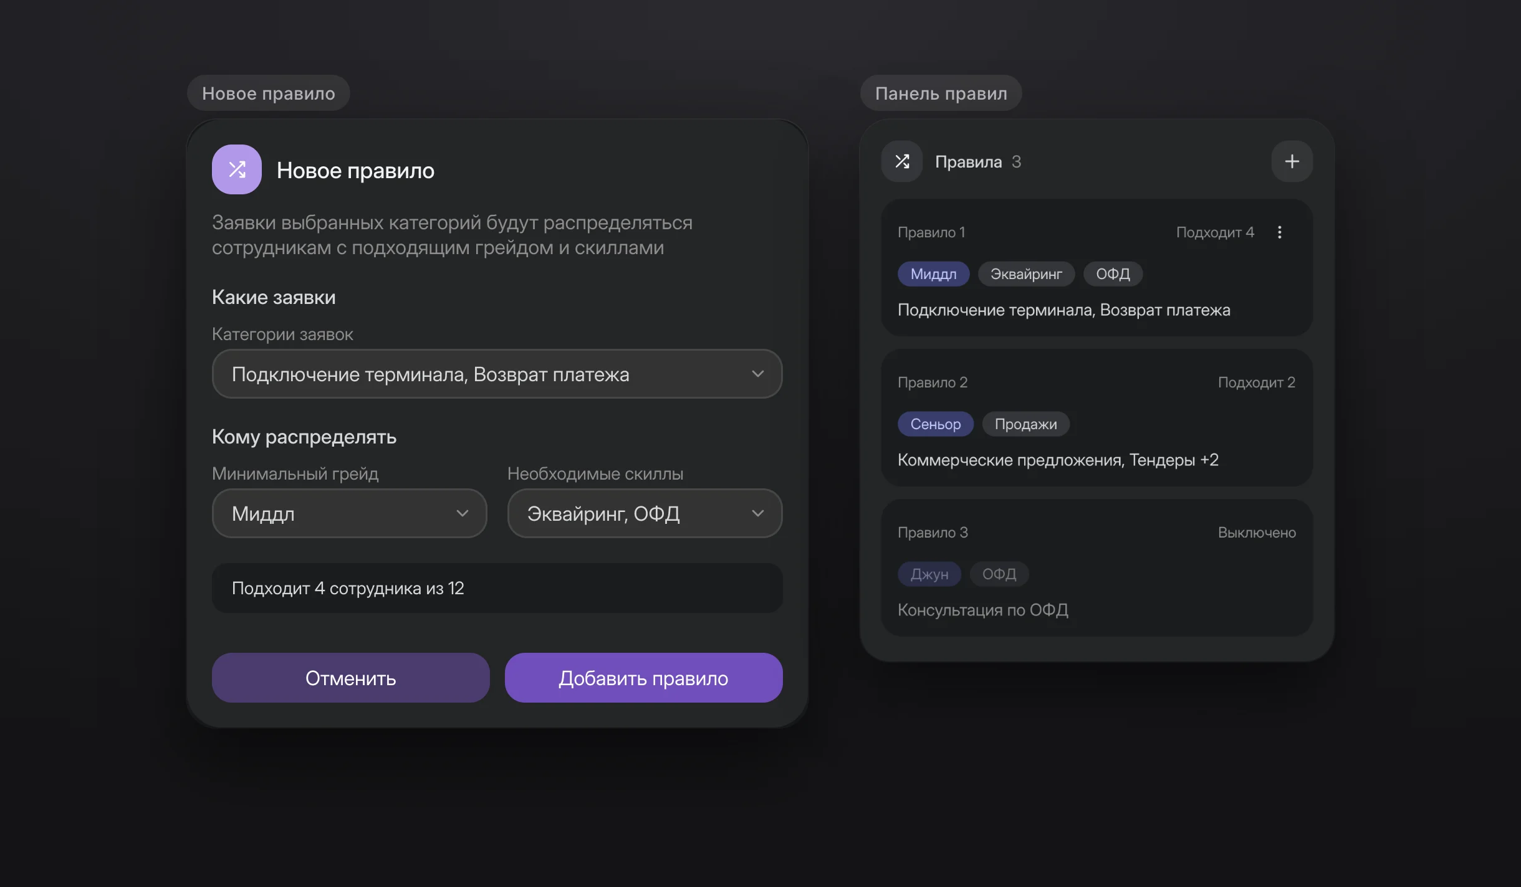The image size is (1521, 887).
Task: Click Коммерческие предложения, Тендеры +2 text
Action: [1058, 460]
